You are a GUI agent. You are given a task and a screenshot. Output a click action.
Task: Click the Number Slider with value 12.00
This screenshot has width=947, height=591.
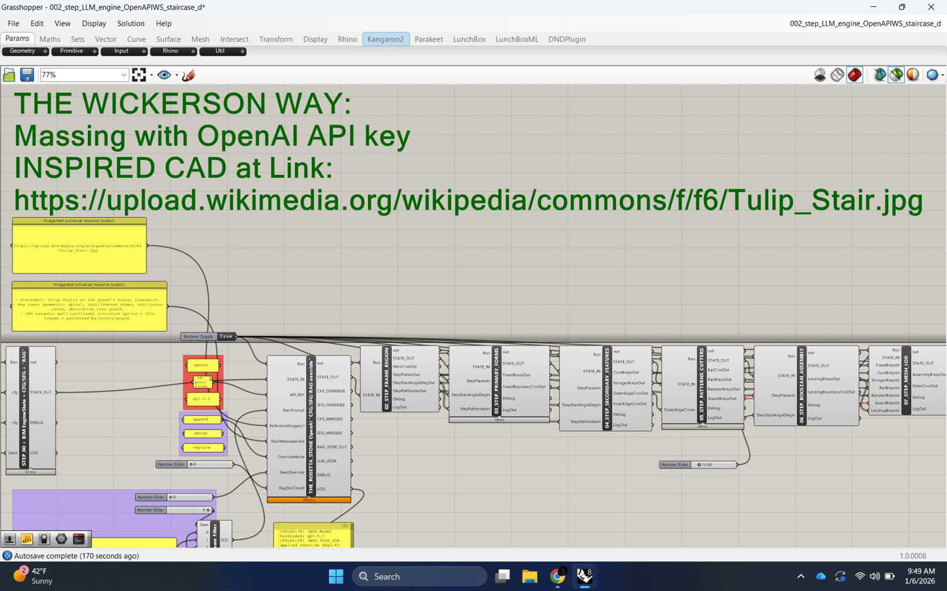click(x=698, y=464)
